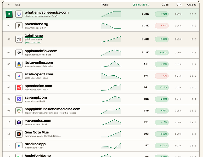Screen dimensions: 203x157
Task: Click the +328% change pill
Action: coord(162,87)
